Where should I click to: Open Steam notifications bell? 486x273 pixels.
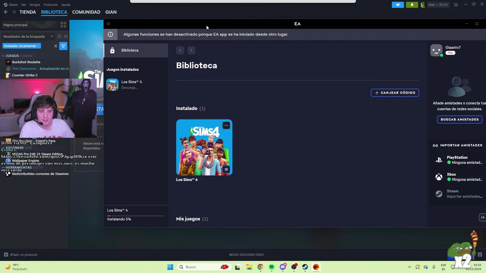point(412,5)
